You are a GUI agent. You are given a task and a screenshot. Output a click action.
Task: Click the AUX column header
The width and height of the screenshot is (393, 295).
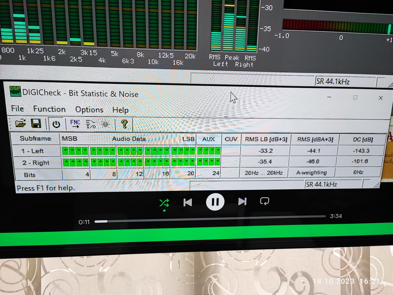point(209,139)
